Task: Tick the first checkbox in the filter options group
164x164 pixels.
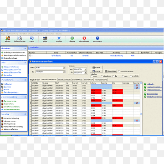Action: point(92,76)
